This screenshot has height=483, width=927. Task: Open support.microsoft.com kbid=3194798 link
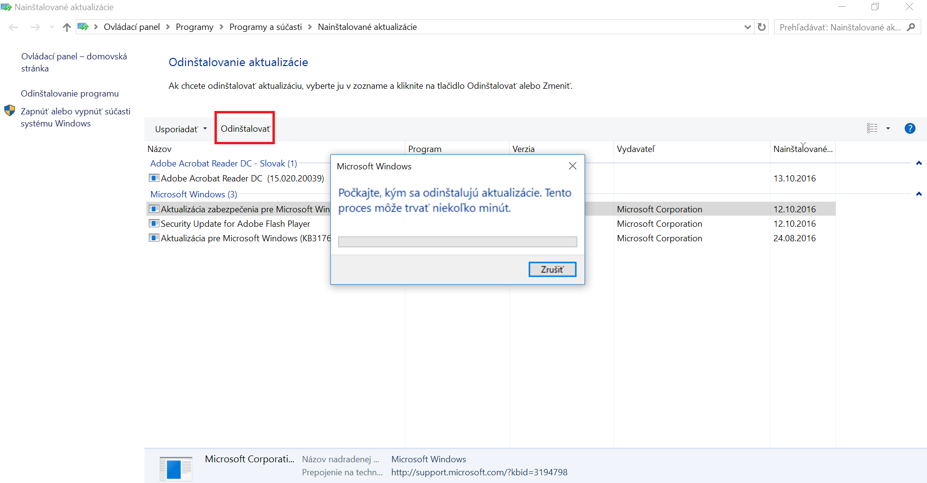point(479,472)
